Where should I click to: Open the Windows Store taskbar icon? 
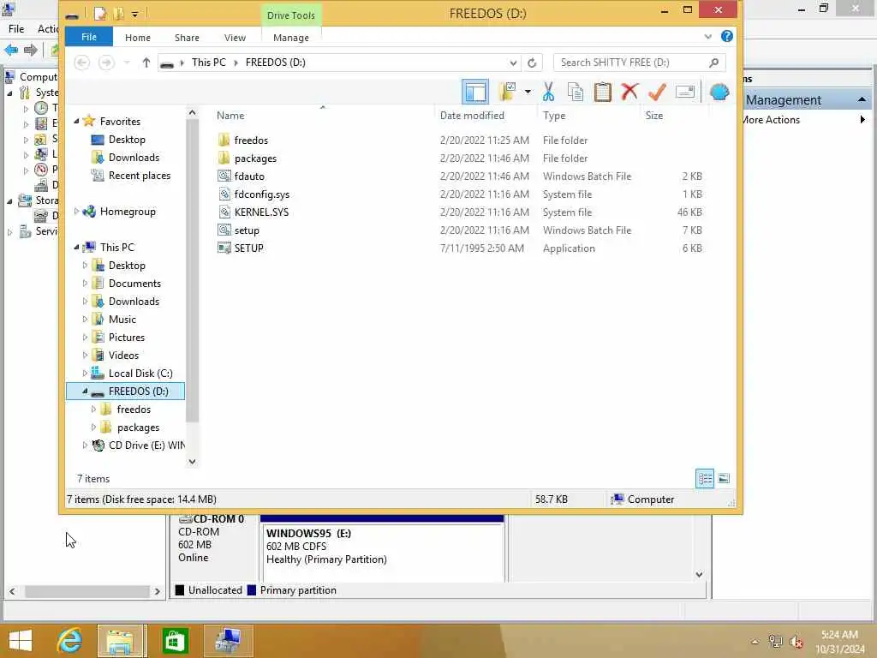[175, 641]
